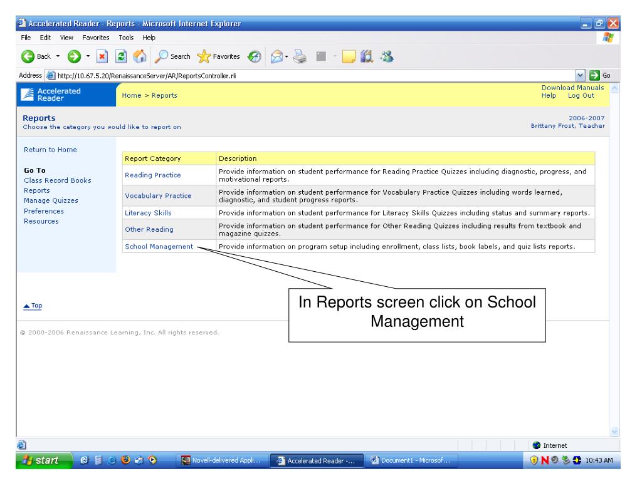Open the Preferences sidebar link
Screen dimensions: 642x481
pyautogui.click(x=44, y=211)
